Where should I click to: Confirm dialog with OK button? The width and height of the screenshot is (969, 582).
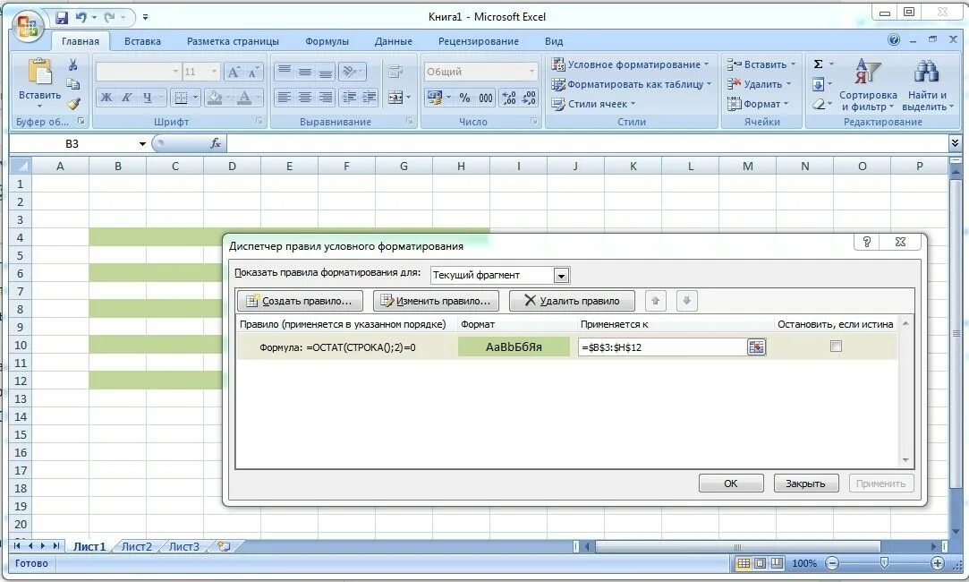point(731,483)
